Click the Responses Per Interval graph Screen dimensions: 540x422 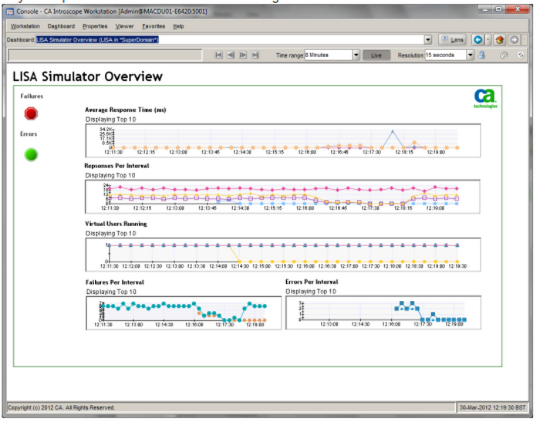click(283, 197)
